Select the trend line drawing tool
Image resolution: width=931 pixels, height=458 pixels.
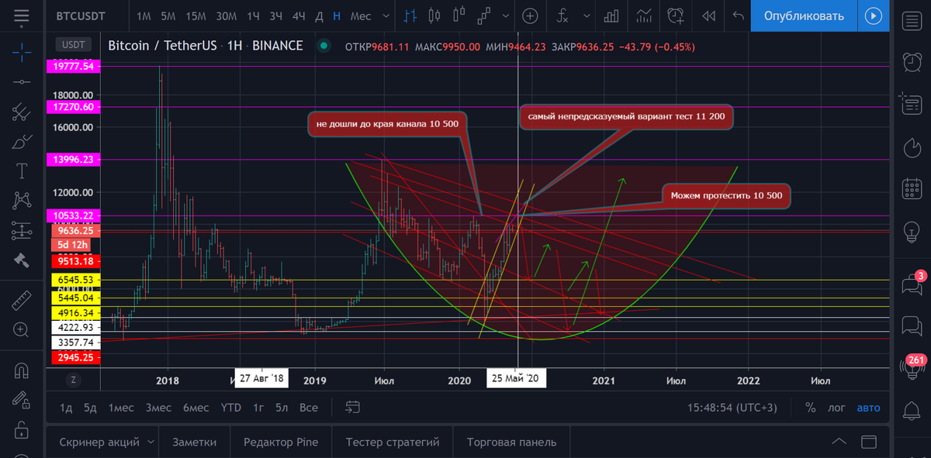21,81
